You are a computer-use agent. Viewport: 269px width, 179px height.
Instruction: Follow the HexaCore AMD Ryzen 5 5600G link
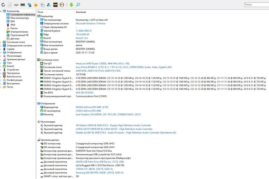point(103,64)
